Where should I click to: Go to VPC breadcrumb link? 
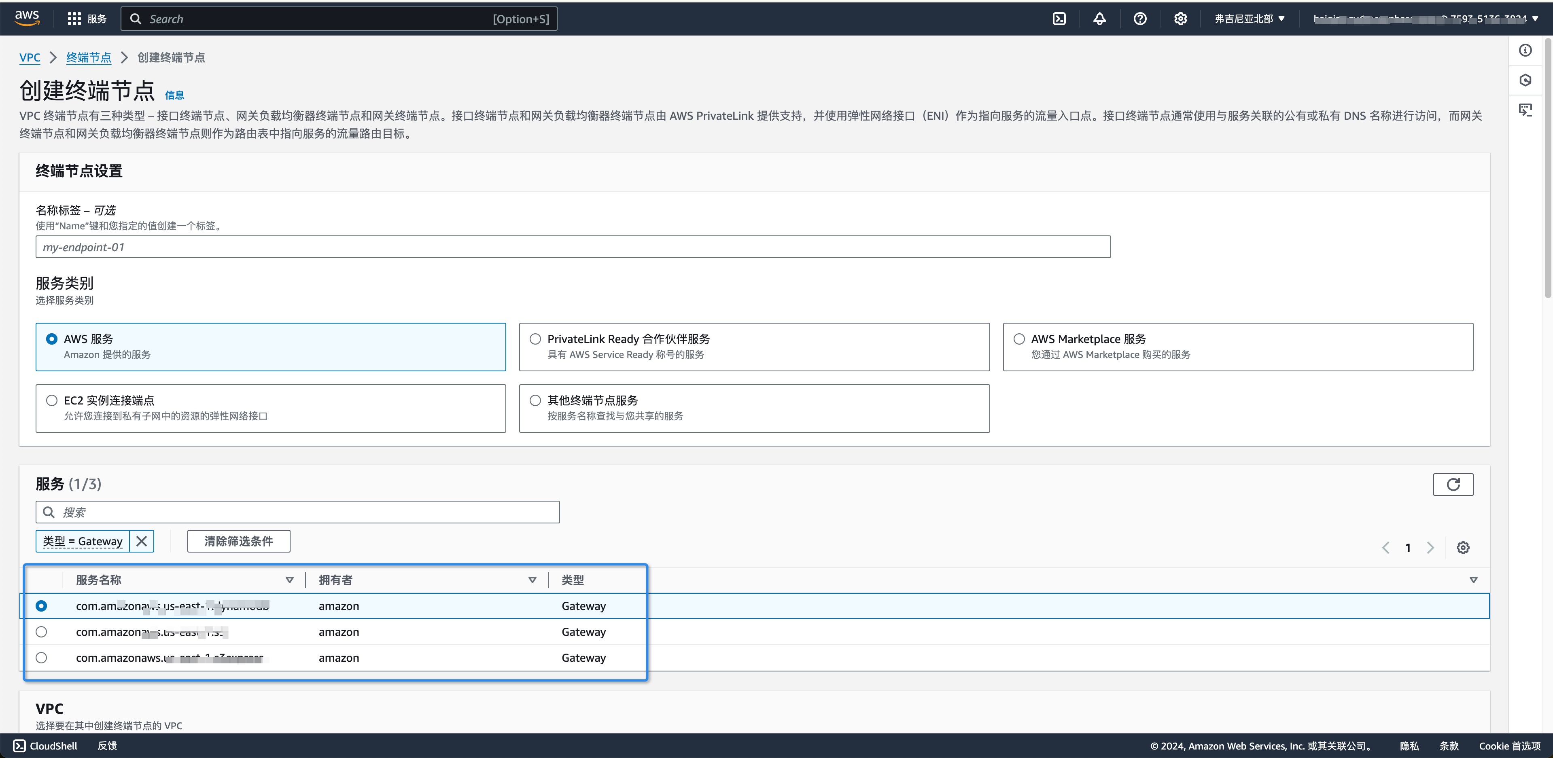tap(30, 57)
